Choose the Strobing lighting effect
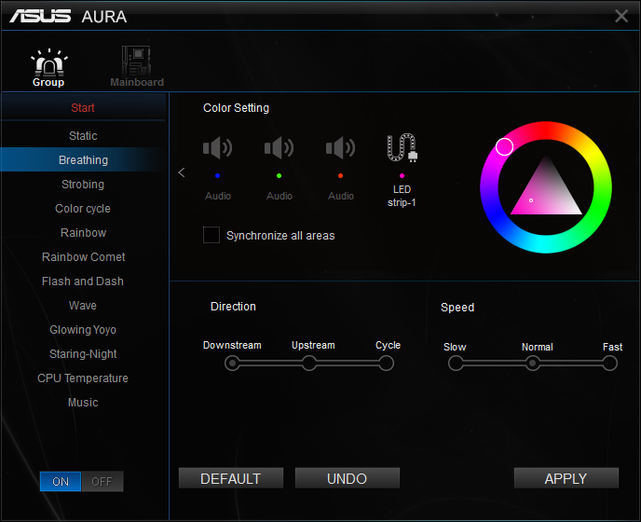This screenshot has width=641, height=522. pyautogui.click(x=83, y=184)
